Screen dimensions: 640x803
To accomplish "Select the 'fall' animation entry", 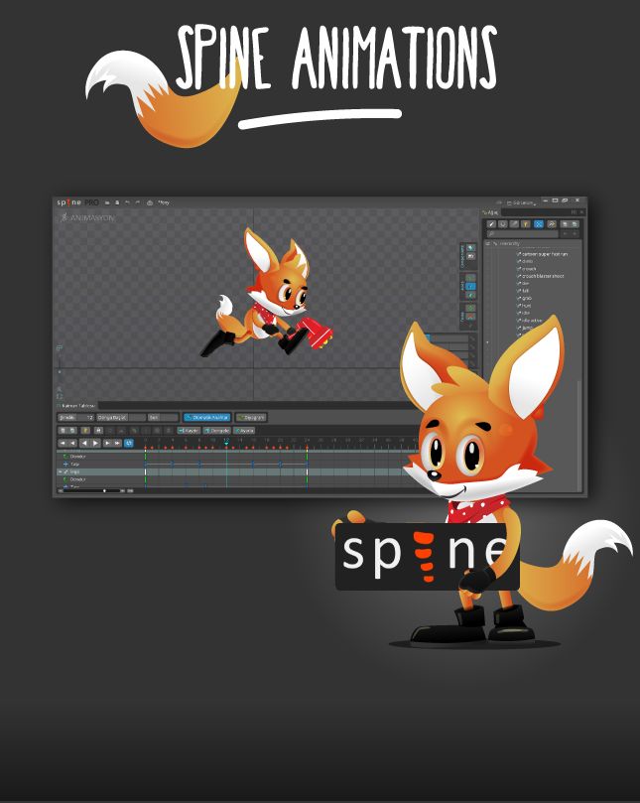I will click(x=523, y=291).
